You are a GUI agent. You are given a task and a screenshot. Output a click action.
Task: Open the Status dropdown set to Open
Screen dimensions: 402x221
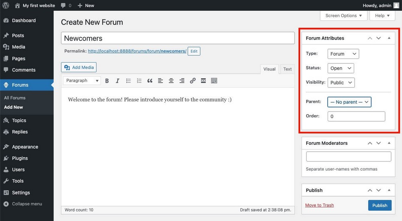pyautogui.click(x=341, y=68)
